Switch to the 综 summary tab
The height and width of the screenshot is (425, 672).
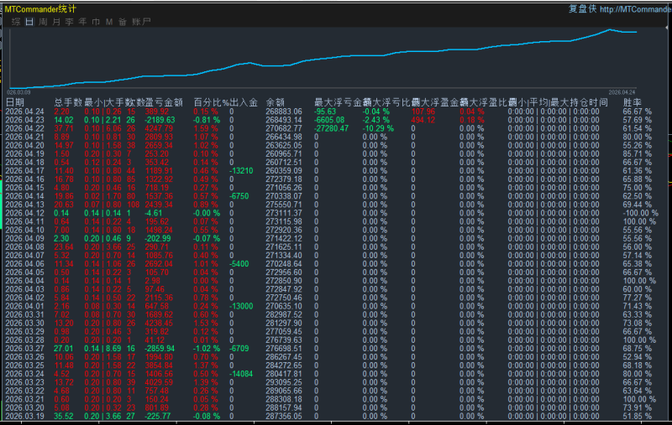point(16,21)
